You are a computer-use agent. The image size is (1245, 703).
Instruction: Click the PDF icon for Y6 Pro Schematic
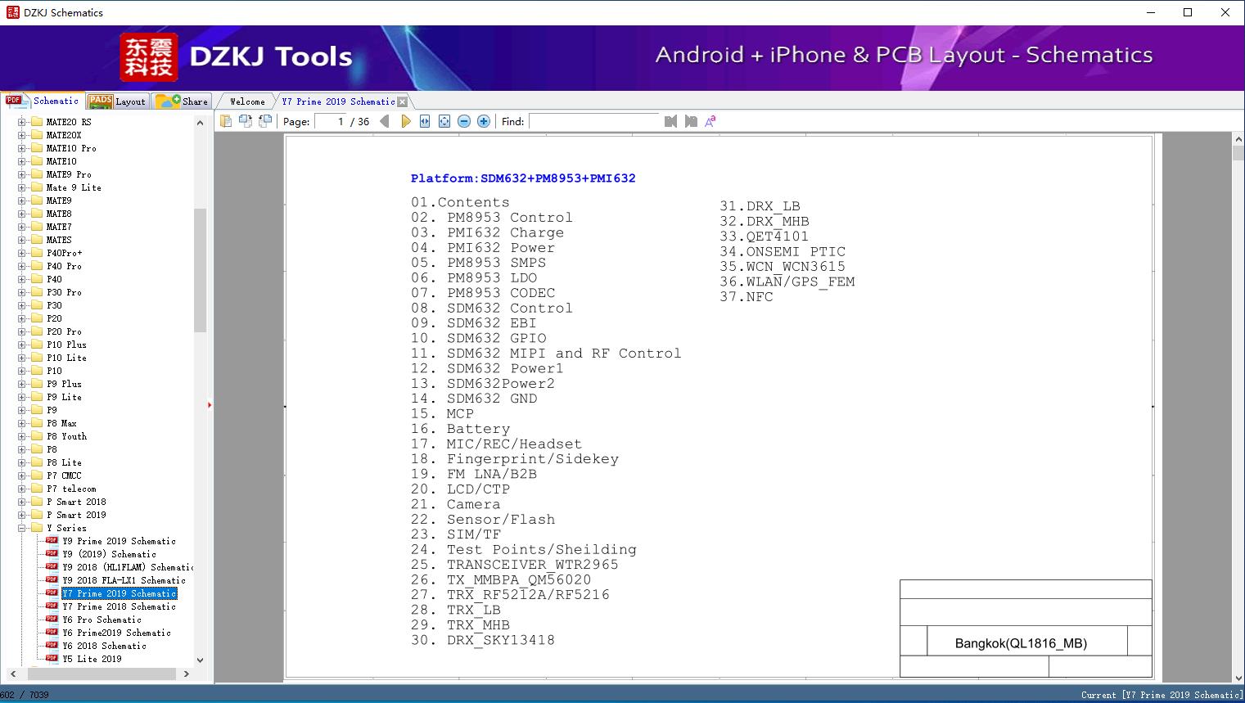[52, 620]
